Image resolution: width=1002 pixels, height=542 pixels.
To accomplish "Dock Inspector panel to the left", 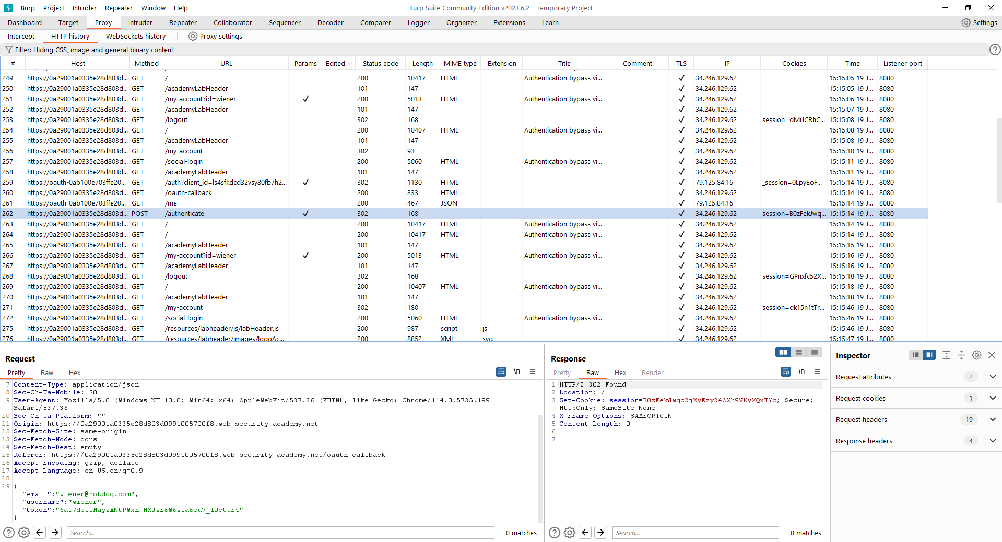I will point(915,355).
